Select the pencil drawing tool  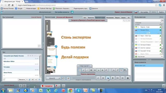84,70
